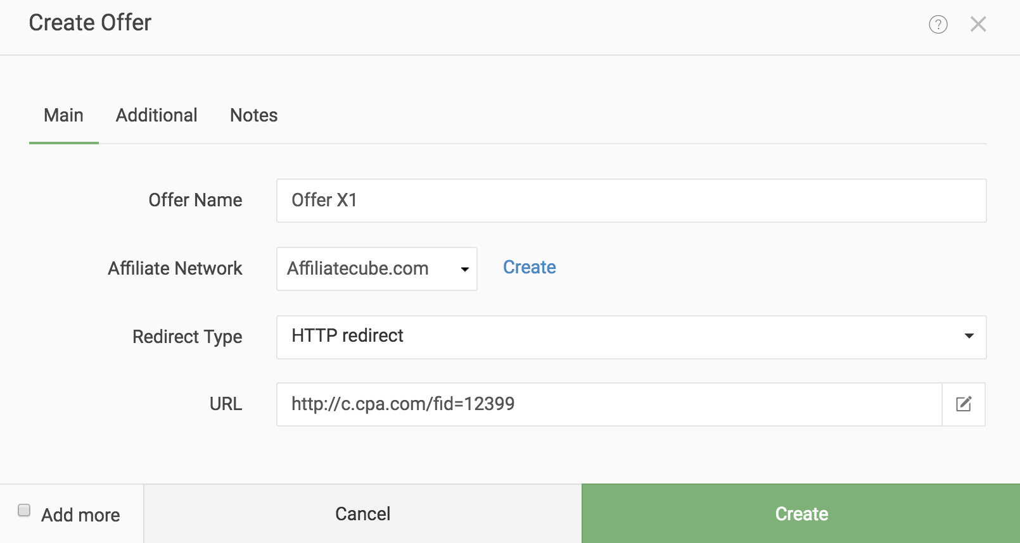Expand the Redirect Type dropdown
Image resolution: width=1020 pixels, height=543 pixels.
pos(631,337)
